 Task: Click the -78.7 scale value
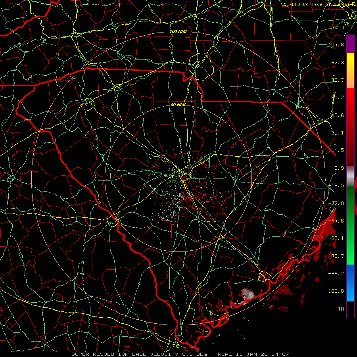point(336,256)
